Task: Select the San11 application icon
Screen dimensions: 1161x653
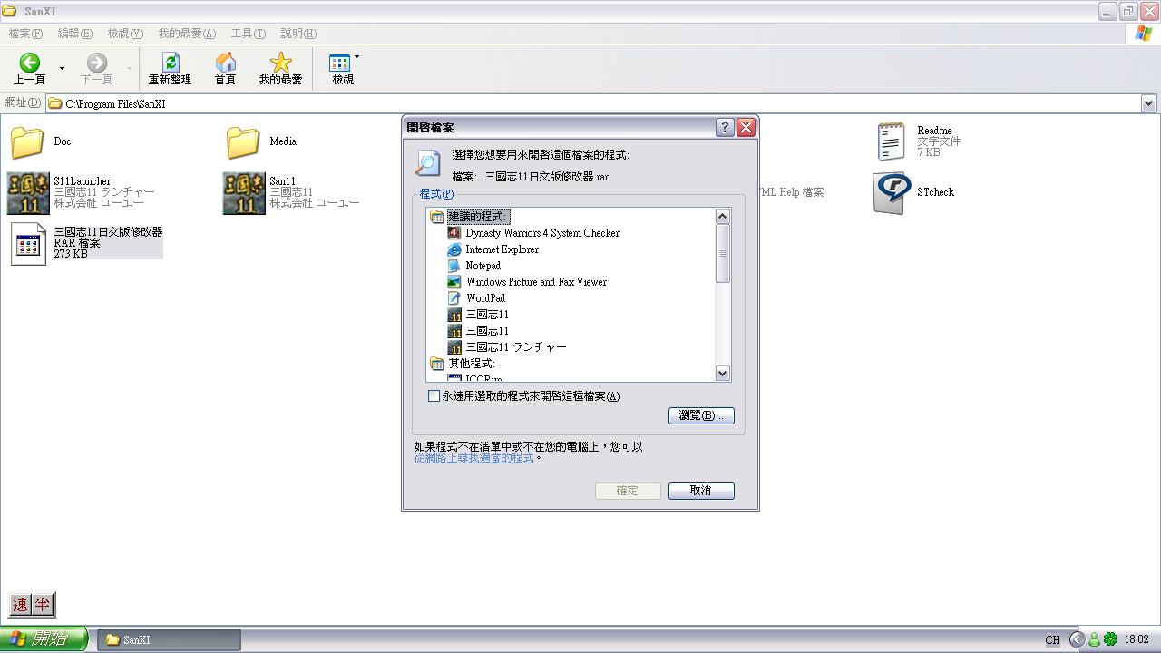Action: pos(244,193)
